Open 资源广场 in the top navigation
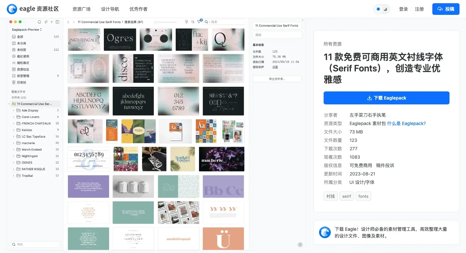 pos(82,9)
